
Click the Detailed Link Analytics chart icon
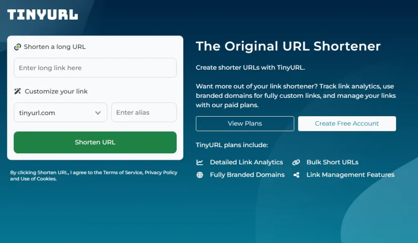point(200,162)
